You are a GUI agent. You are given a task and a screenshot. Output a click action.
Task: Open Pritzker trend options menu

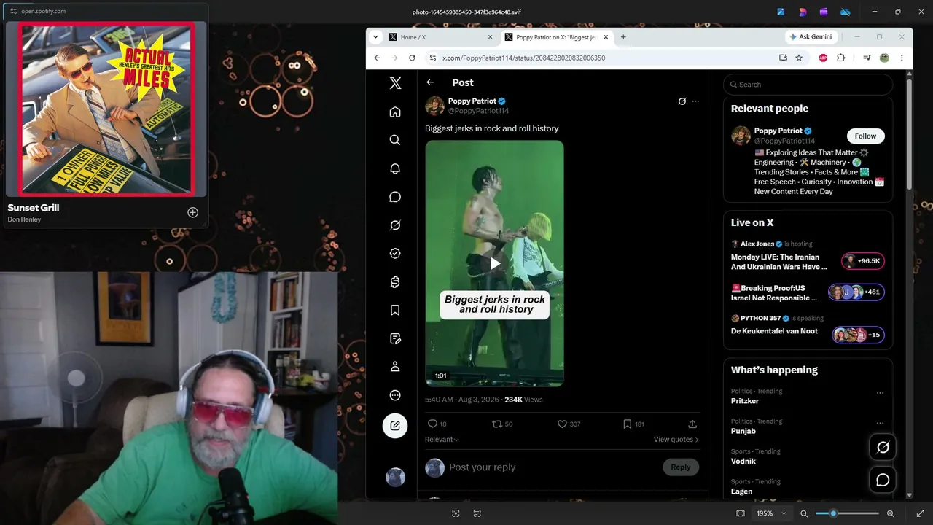click(x=880, y=393)
